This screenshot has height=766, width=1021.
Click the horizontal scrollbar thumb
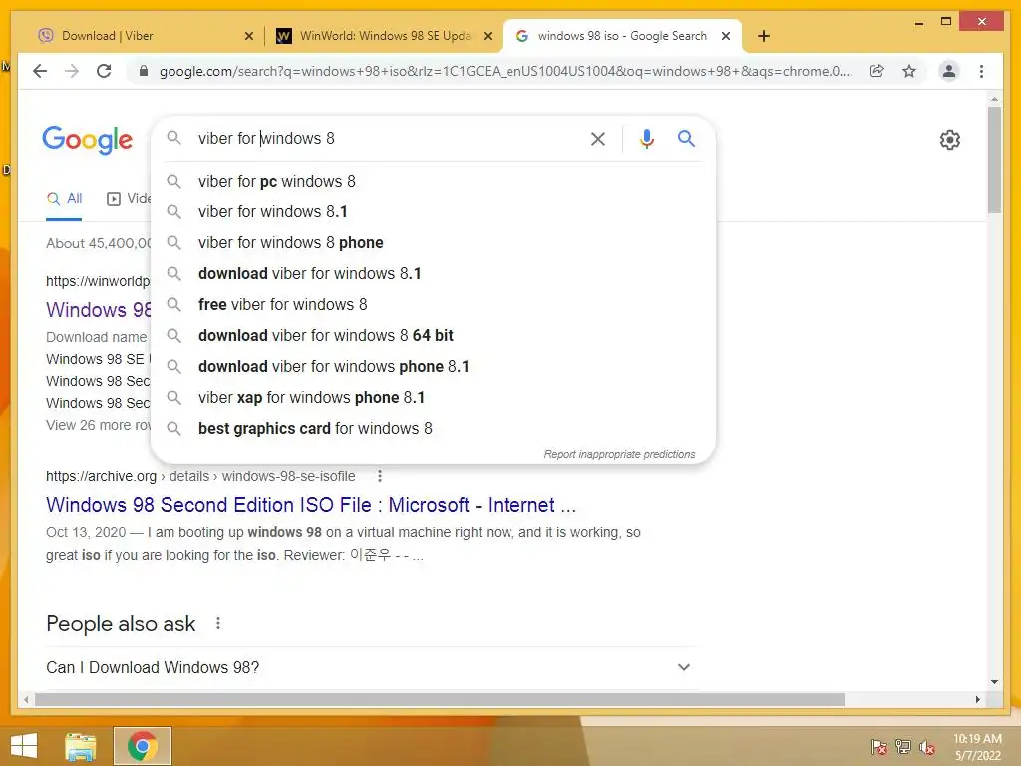[440, 699]
